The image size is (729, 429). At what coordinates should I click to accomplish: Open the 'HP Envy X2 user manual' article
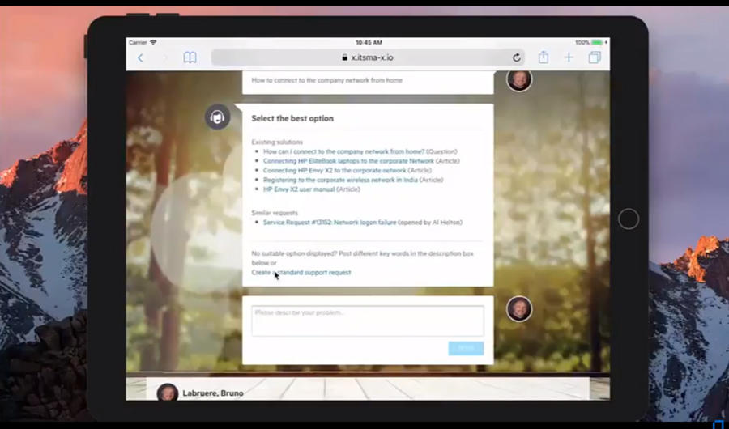pyautogui.click(x=299, y=189)
